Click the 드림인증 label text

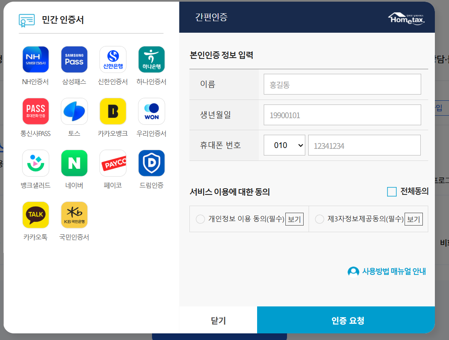(152, 185)
